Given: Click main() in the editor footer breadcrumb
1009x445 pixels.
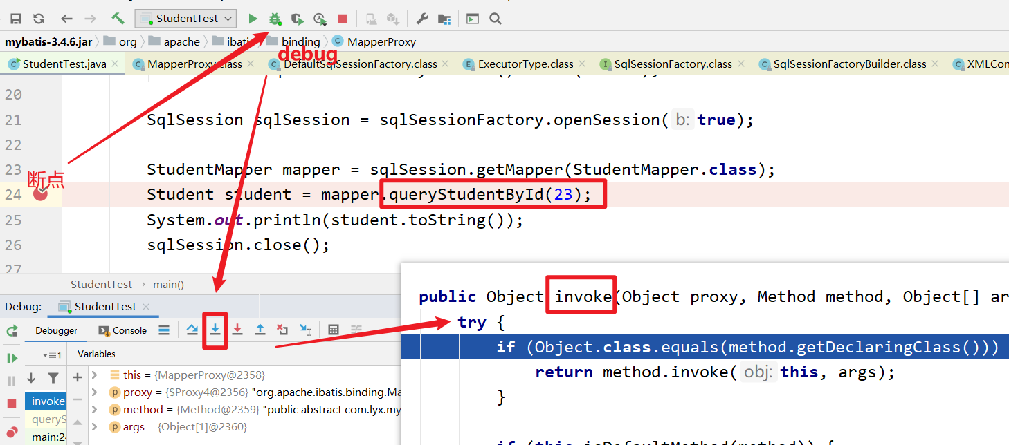Looking at the screenshot, I should pyautogui.click(x=168, y=284).
